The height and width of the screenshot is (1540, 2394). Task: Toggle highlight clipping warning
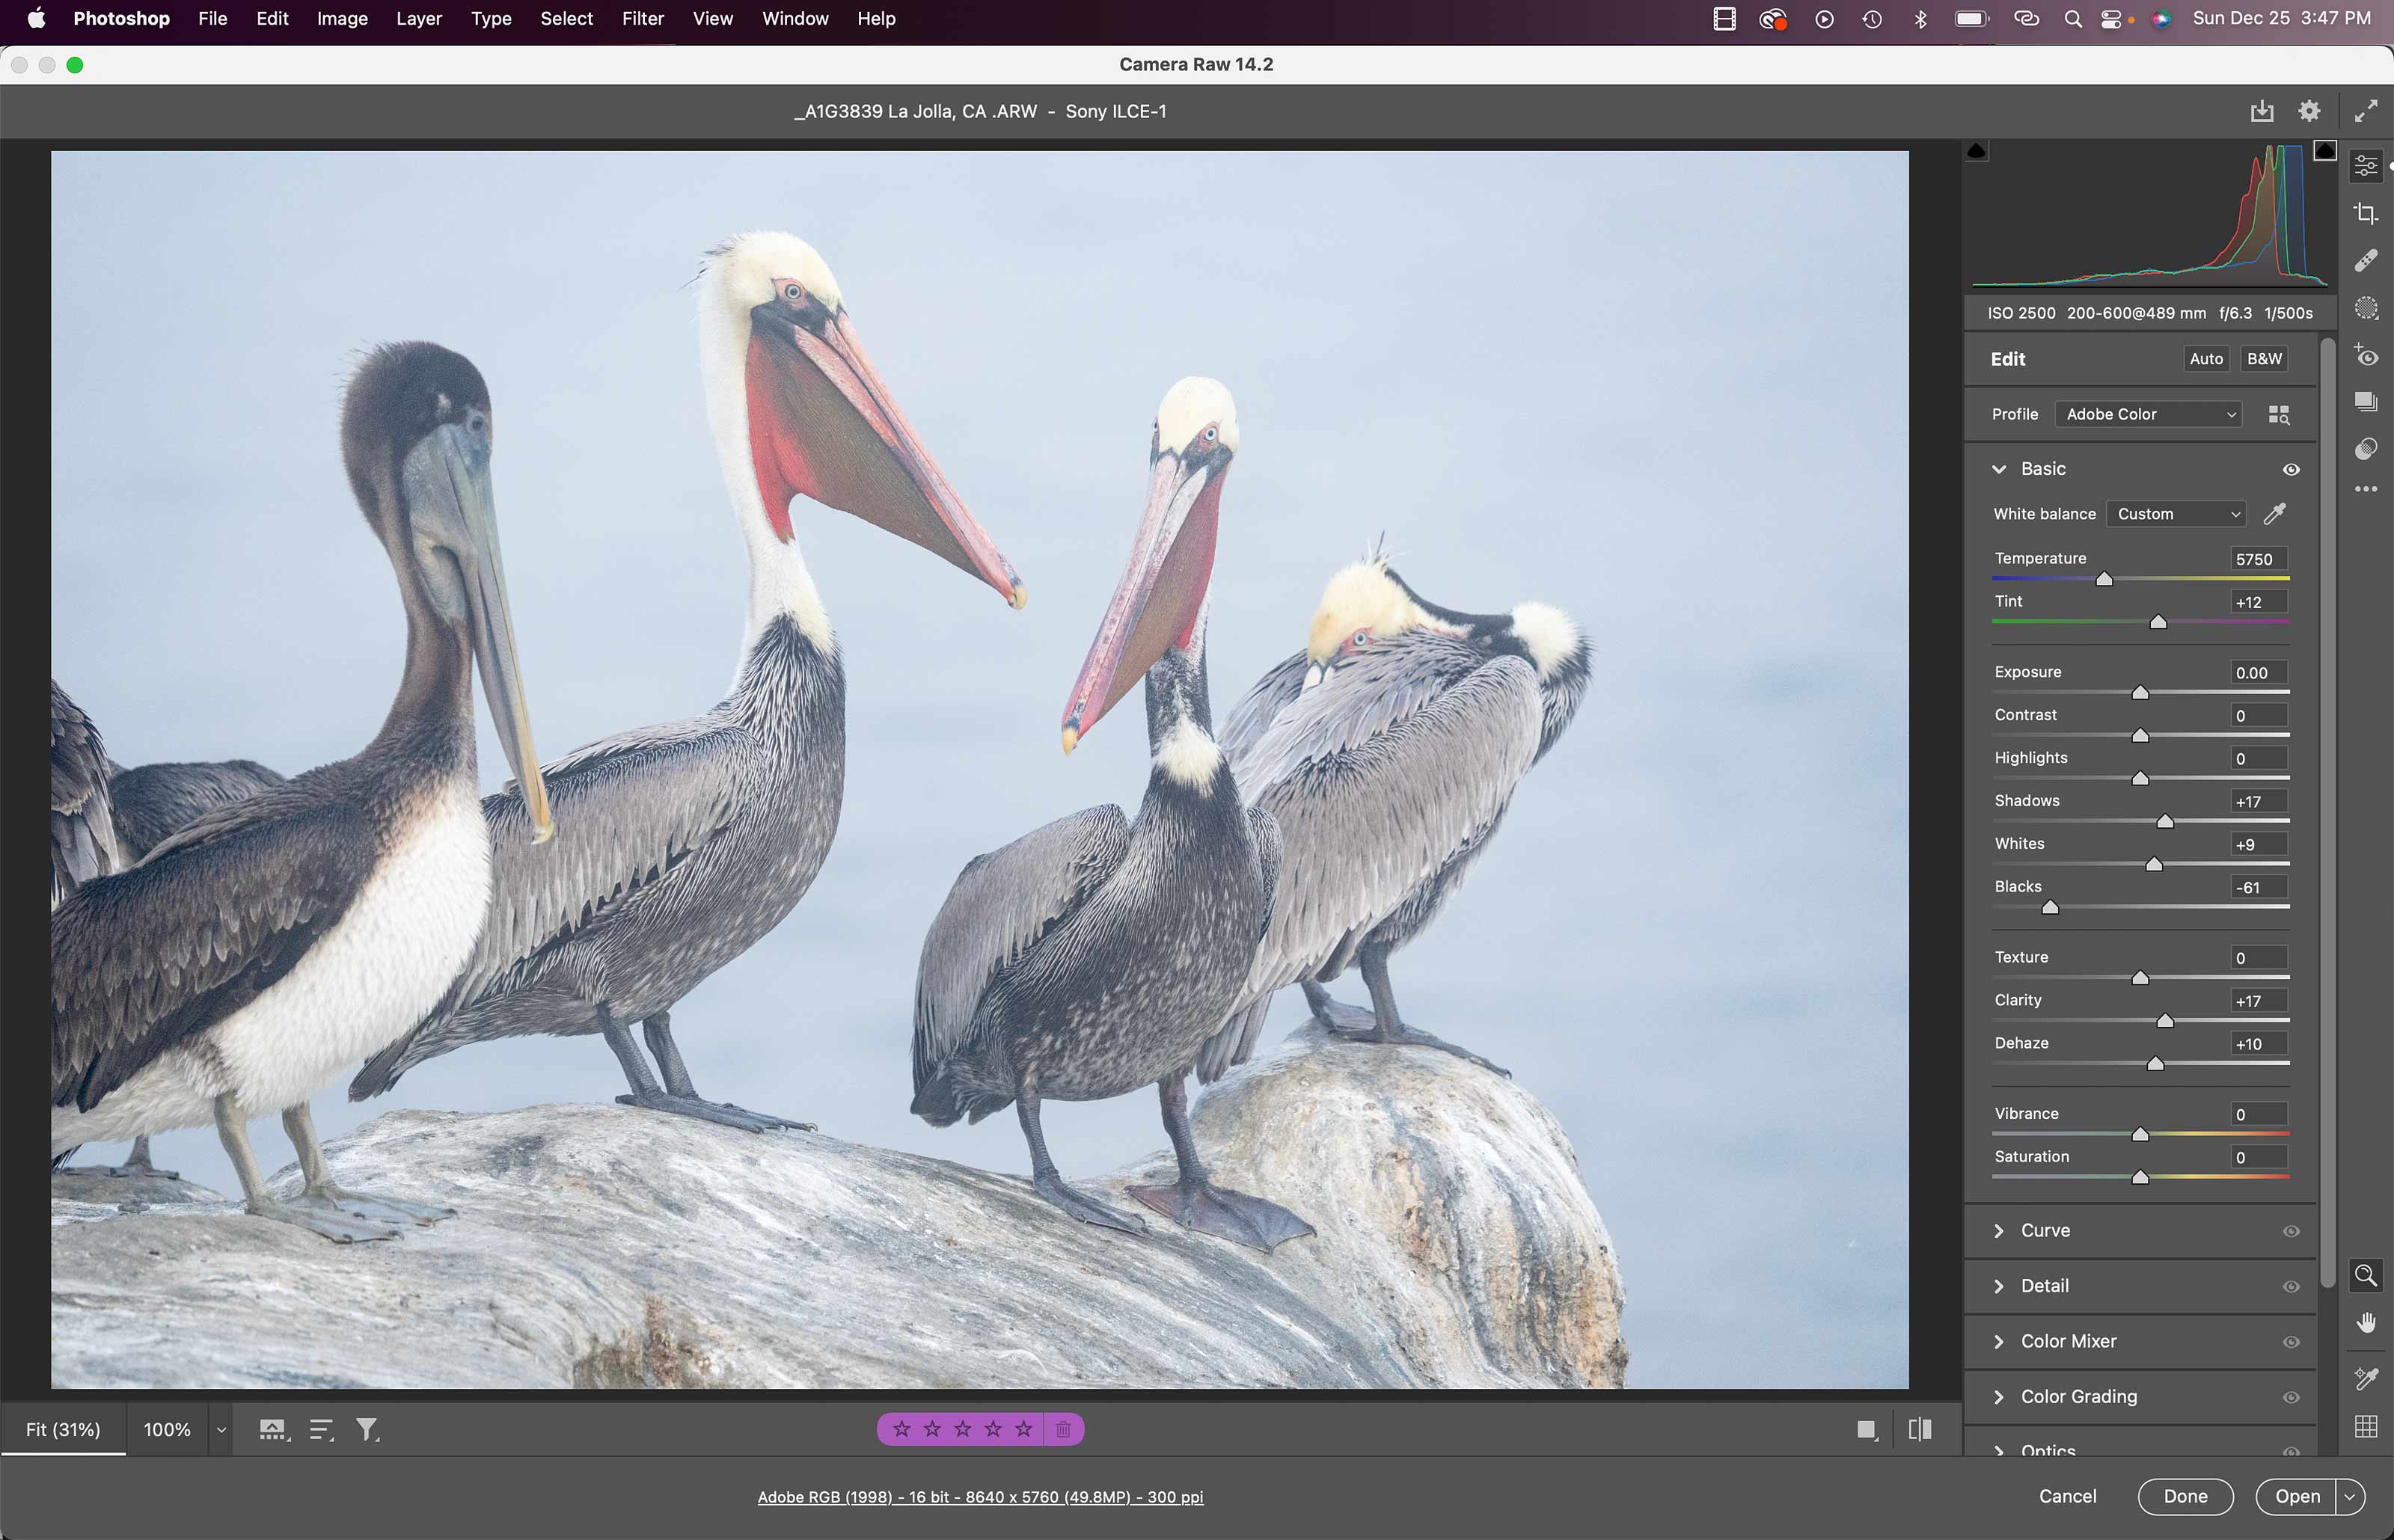point(2325,151)
